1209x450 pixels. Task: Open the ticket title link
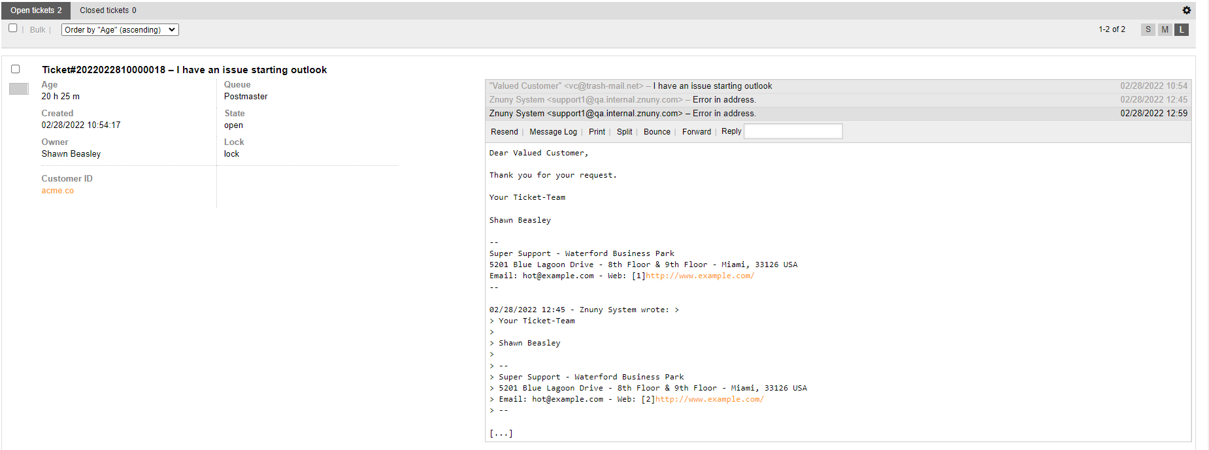point(184,70)
